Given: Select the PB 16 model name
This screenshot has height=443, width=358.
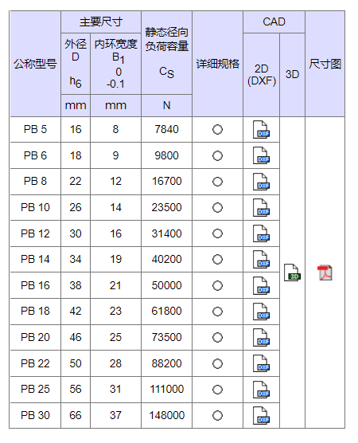Looking at the screenshot, I should (35, 285).
